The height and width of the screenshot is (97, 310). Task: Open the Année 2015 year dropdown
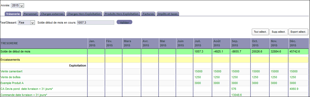coord(18,6)
